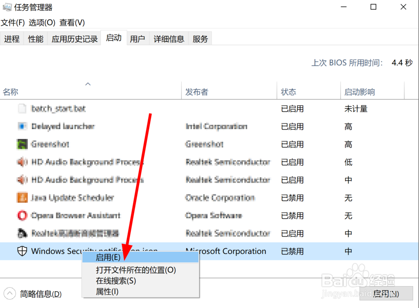Screen dimensions: 419x308
Task: Click the 启用 button at bottom right
Action: tap(386, 294)
